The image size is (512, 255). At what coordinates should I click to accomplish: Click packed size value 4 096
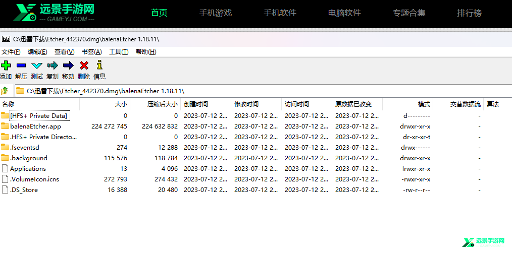[170, 169]
